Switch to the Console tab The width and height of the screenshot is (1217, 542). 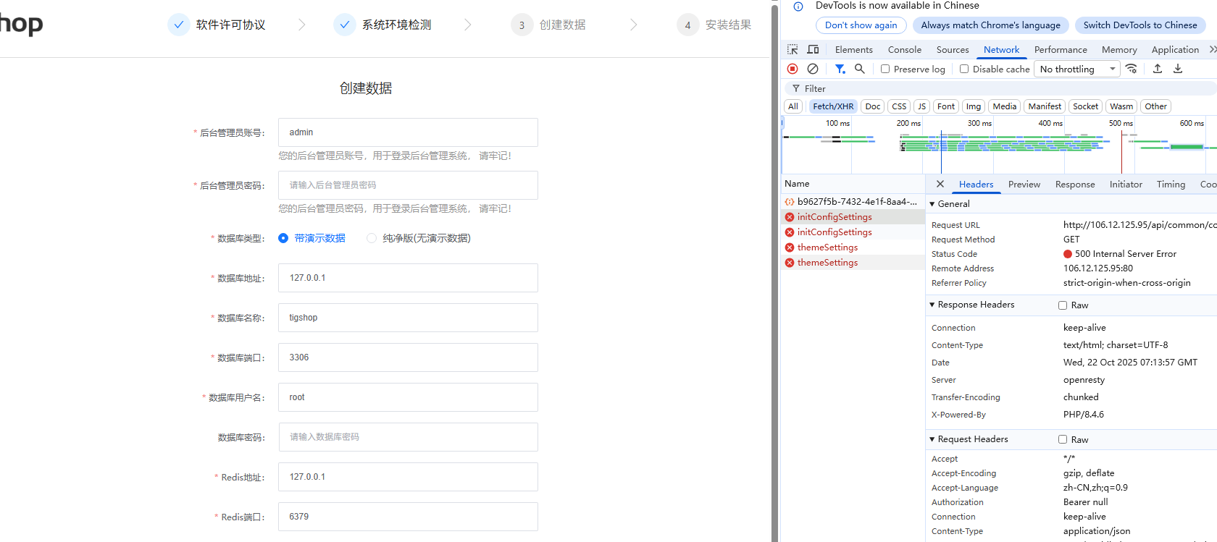(904, 49)
